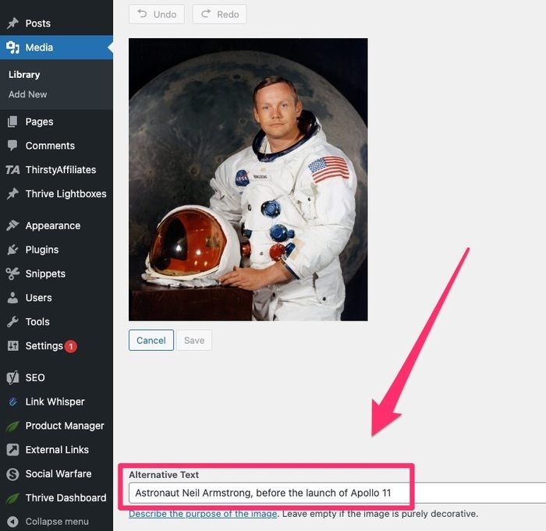This screenshot has height=531, width=546.
Task: Click the Social Warfare icon
Action: point(13,474)
